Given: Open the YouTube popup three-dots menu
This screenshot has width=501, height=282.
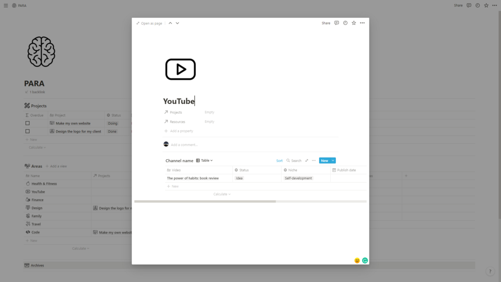Looking at the screenshot, I should (362, 23).
